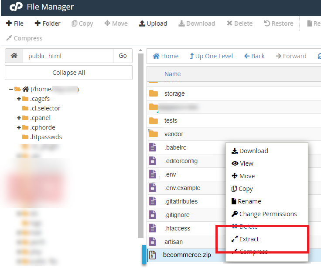Click the folder tree vertical scrollbar

[x=140, y=144]
